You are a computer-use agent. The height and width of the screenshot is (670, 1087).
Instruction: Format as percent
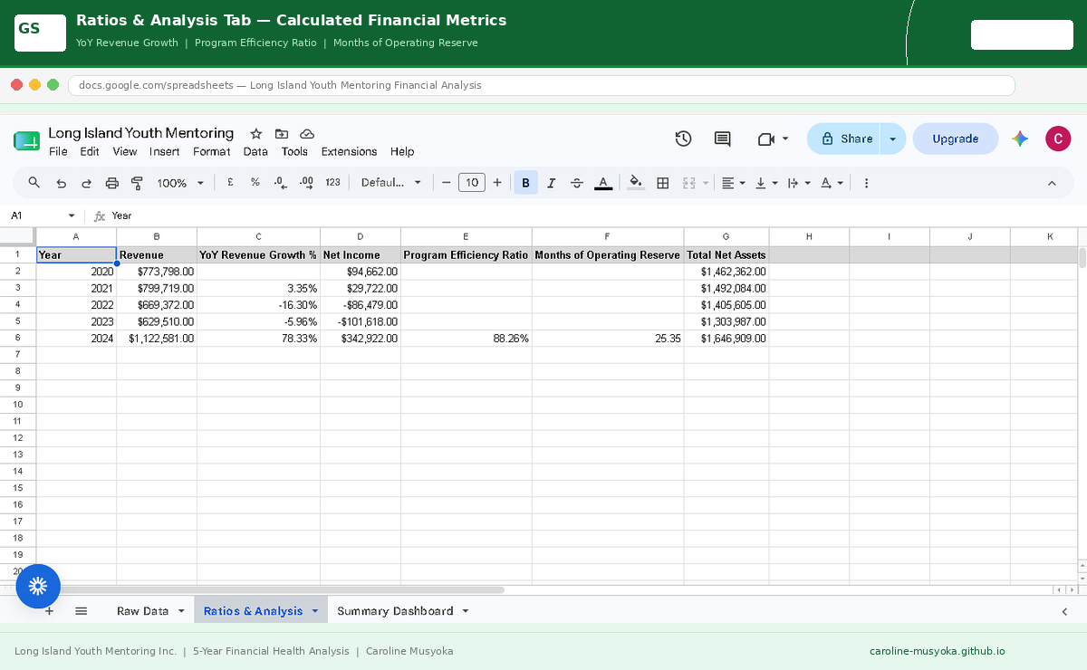[x=255, y=182]
